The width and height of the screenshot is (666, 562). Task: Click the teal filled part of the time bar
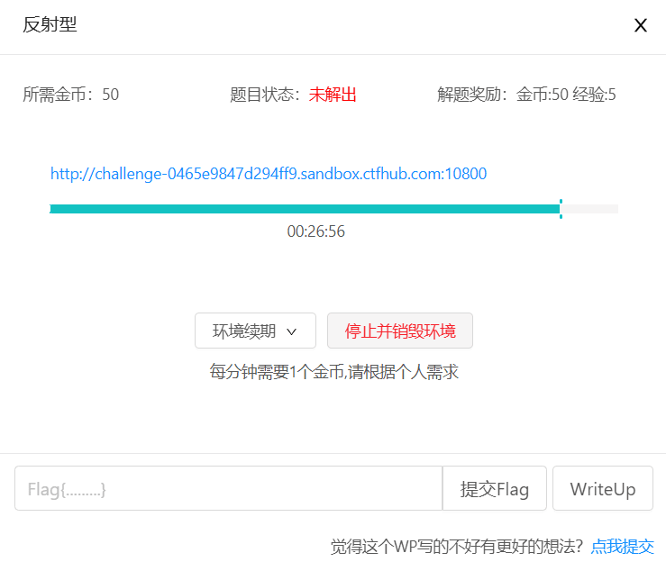click(x=305, y=209)
